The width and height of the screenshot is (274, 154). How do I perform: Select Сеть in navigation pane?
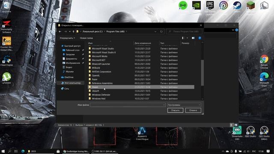[x=67, y=89]
